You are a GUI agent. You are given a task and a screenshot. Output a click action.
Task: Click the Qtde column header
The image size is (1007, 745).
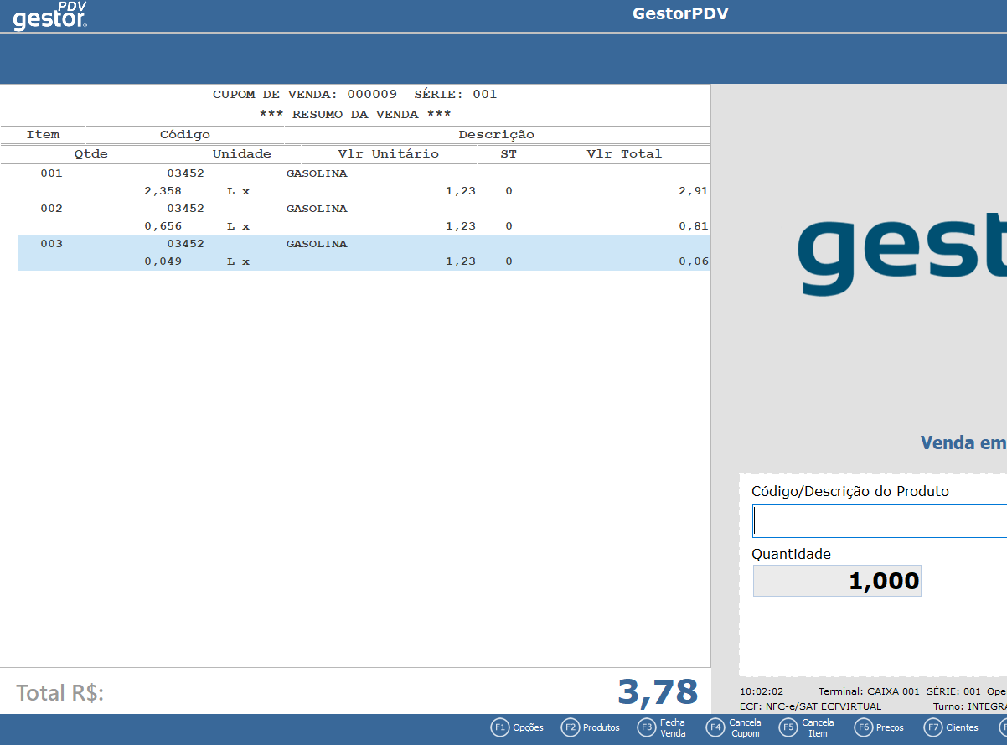pyautogui.click(x=91, y=154)
